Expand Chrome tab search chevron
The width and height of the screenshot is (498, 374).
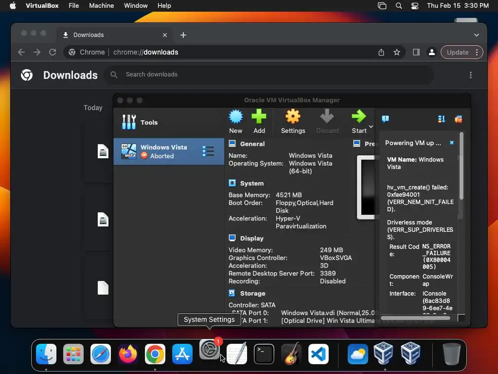pyautogui.click(x=477, y=35)
